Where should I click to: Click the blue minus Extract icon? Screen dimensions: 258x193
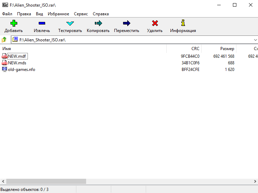(x=42, y=23)
